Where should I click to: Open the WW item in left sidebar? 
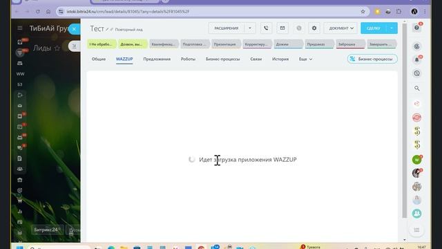[x=20, y=74]
